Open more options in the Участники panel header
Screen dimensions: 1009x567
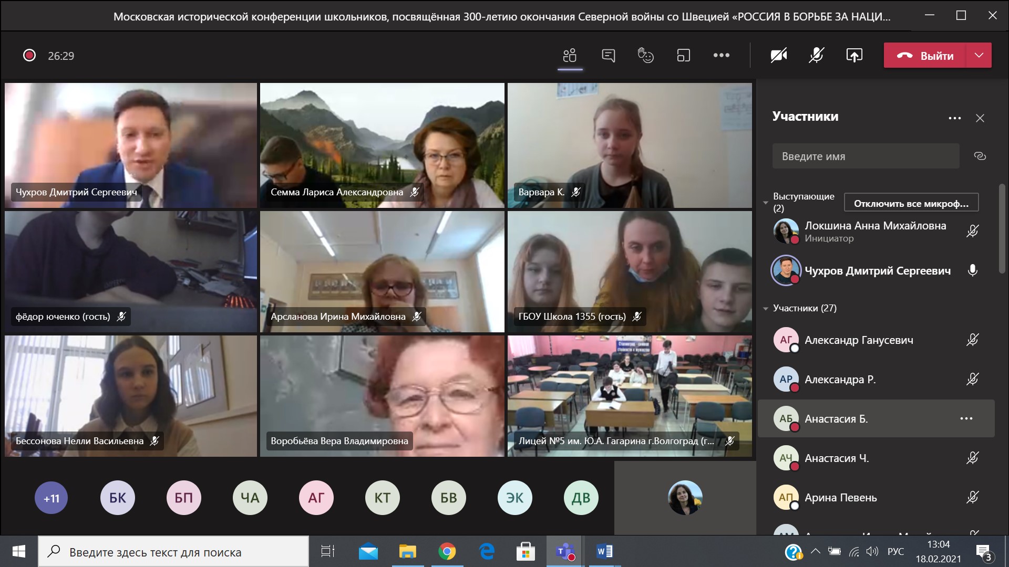click(955, 118)
